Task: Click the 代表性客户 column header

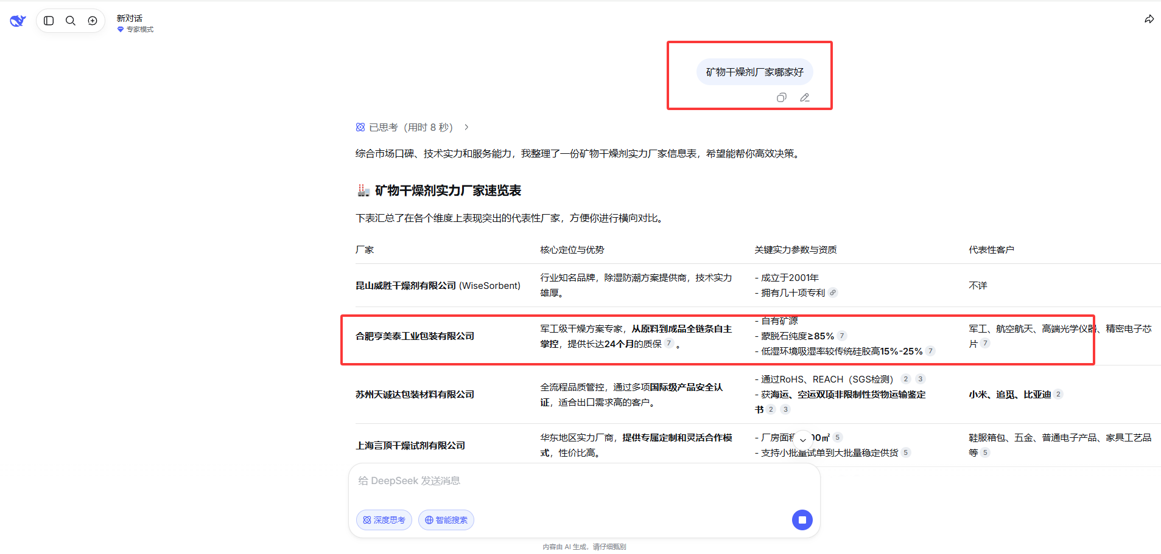Action: tap(992, 249)
